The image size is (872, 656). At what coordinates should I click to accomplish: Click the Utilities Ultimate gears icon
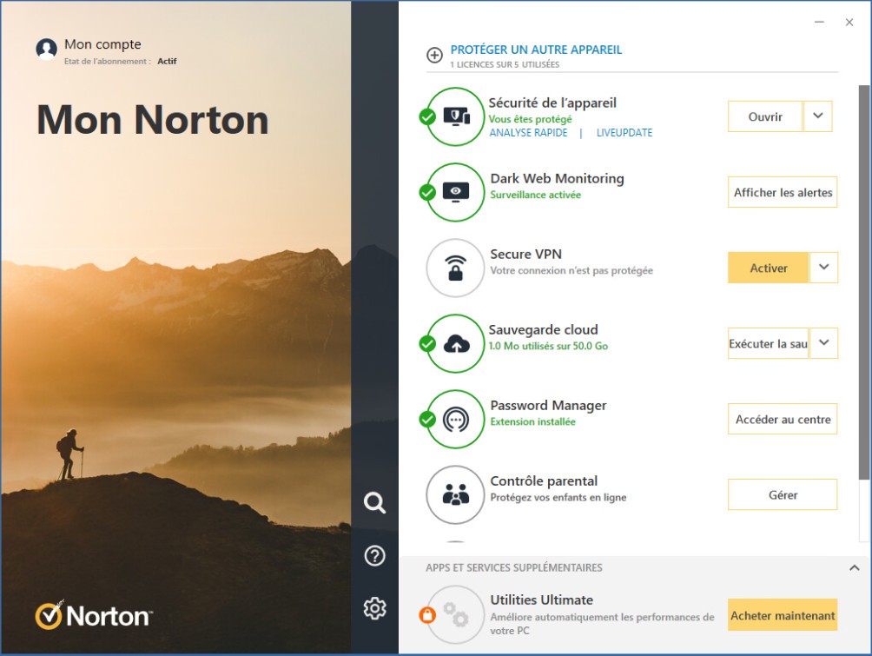click(456, 615)
